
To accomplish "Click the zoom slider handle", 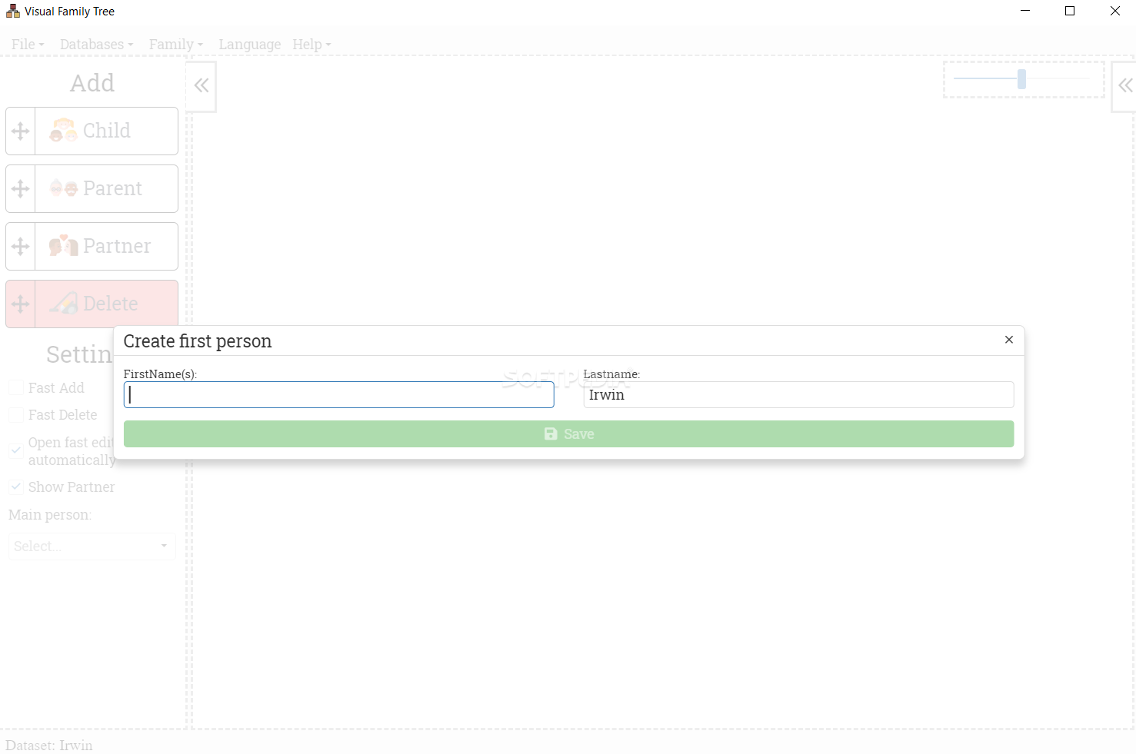I will pyautogui.click(x=1021, y=79).
